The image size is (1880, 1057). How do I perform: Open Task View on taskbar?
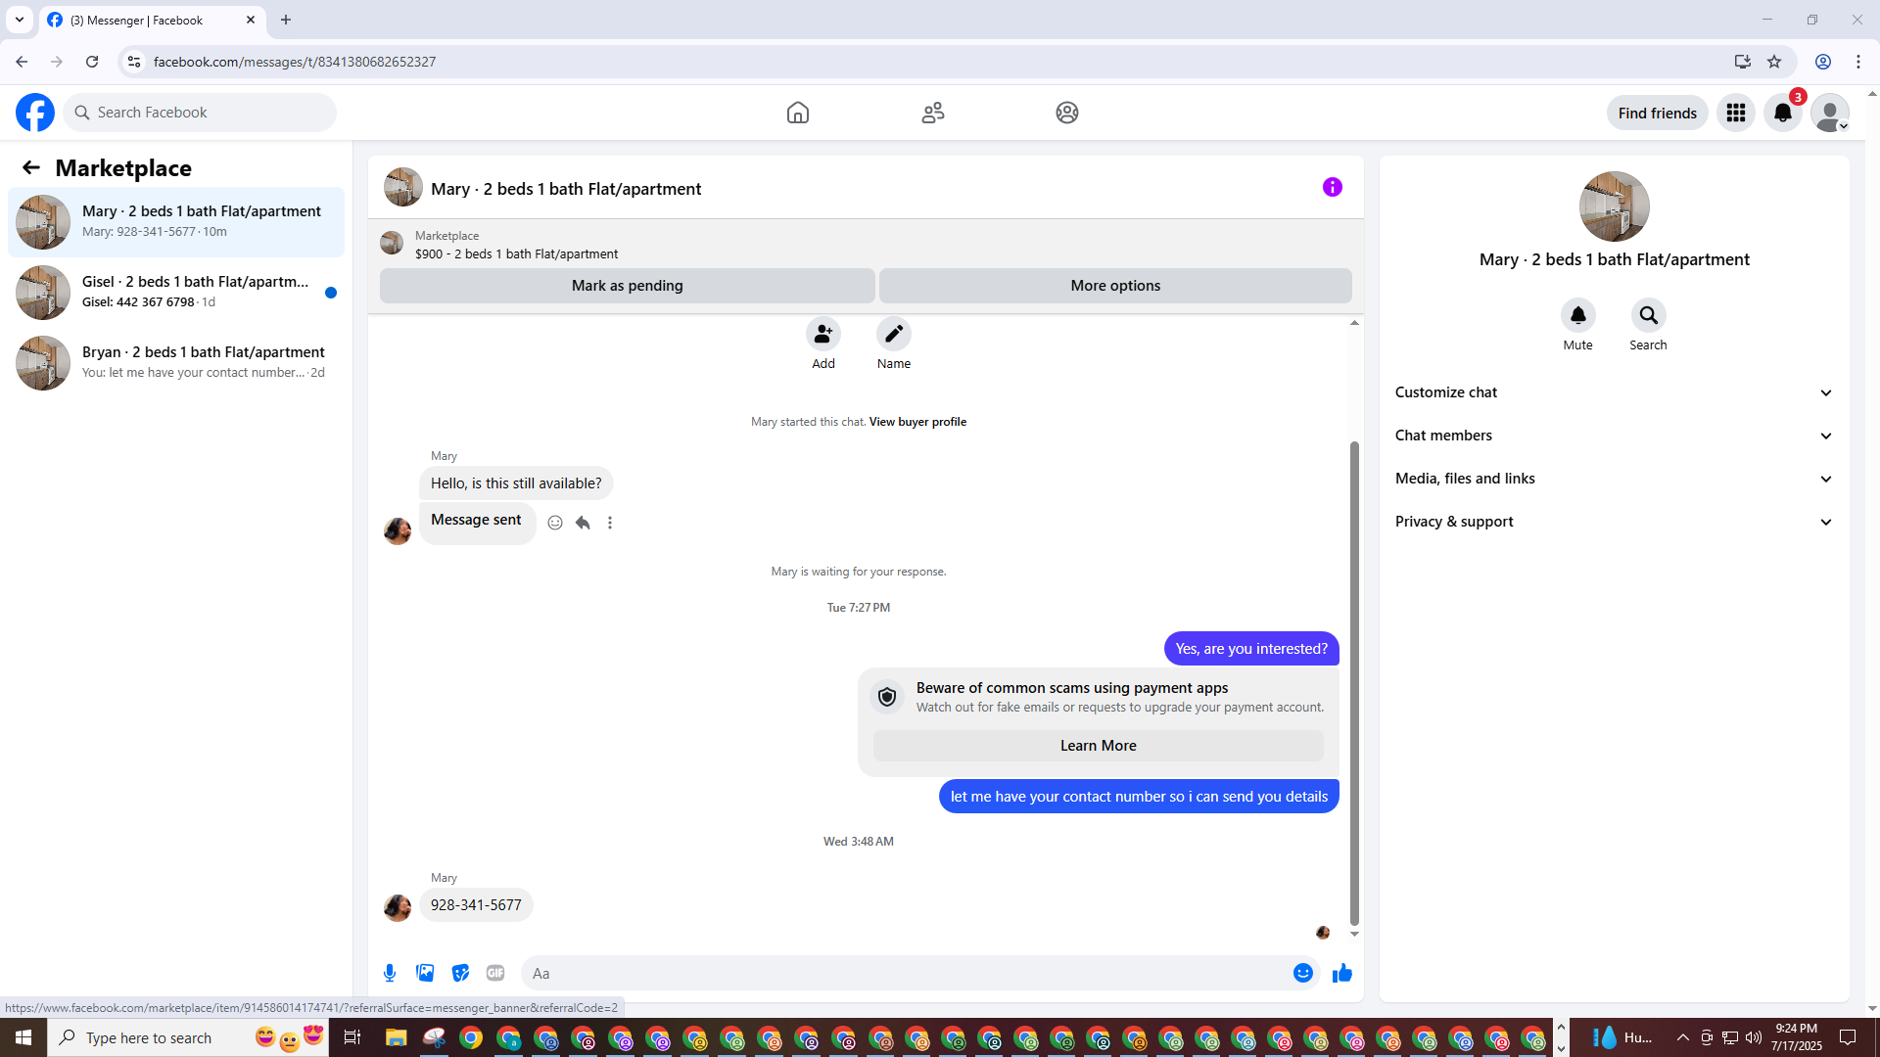[x=352, y=1037]
